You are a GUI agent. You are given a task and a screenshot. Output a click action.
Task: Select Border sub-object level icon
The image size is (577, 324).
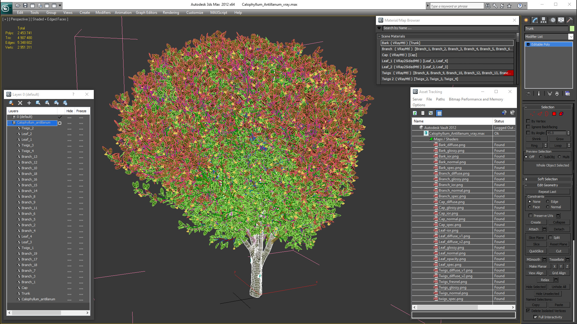547,114
